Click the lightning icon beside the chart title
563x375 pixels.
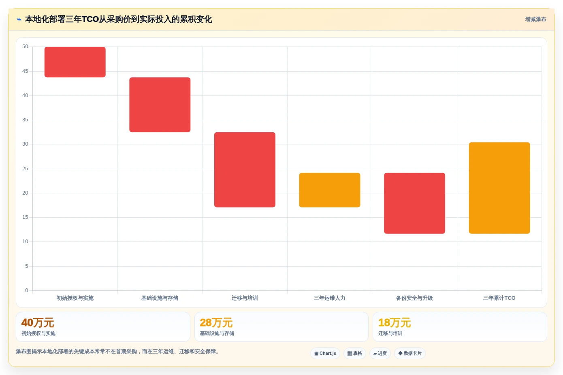[x=19, y=19]
